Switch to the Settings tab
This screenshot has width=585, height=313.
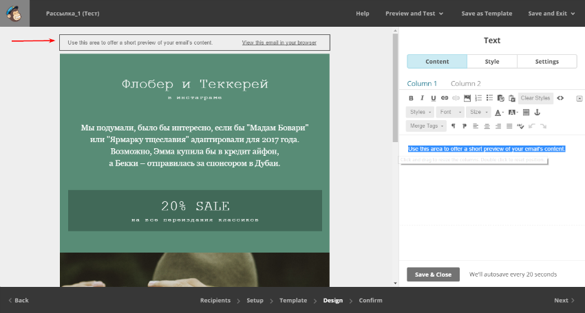coord(547,61)
